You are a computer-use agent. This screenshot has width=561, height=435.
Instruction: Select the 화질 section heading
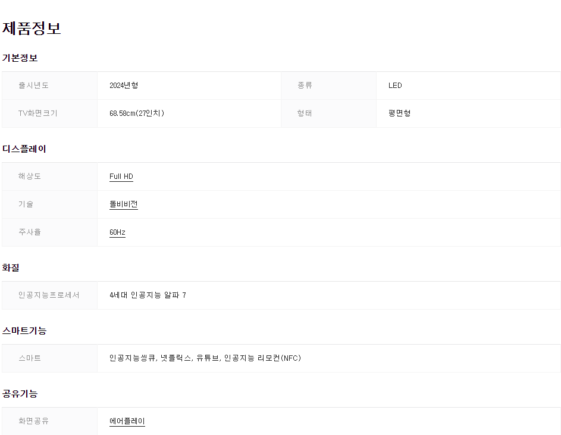[x=11, y=267]
